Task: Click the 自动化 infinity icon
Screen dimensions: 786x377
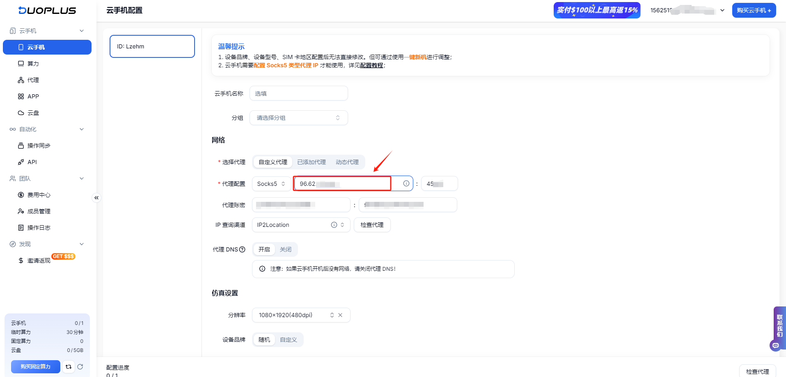Action: 13,129
